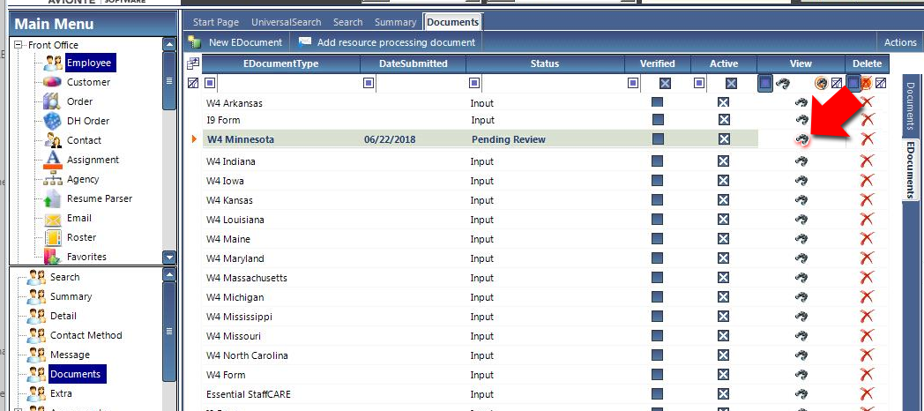
Task: Click the Roster icon in Main Menu
Action: [52, 237]
